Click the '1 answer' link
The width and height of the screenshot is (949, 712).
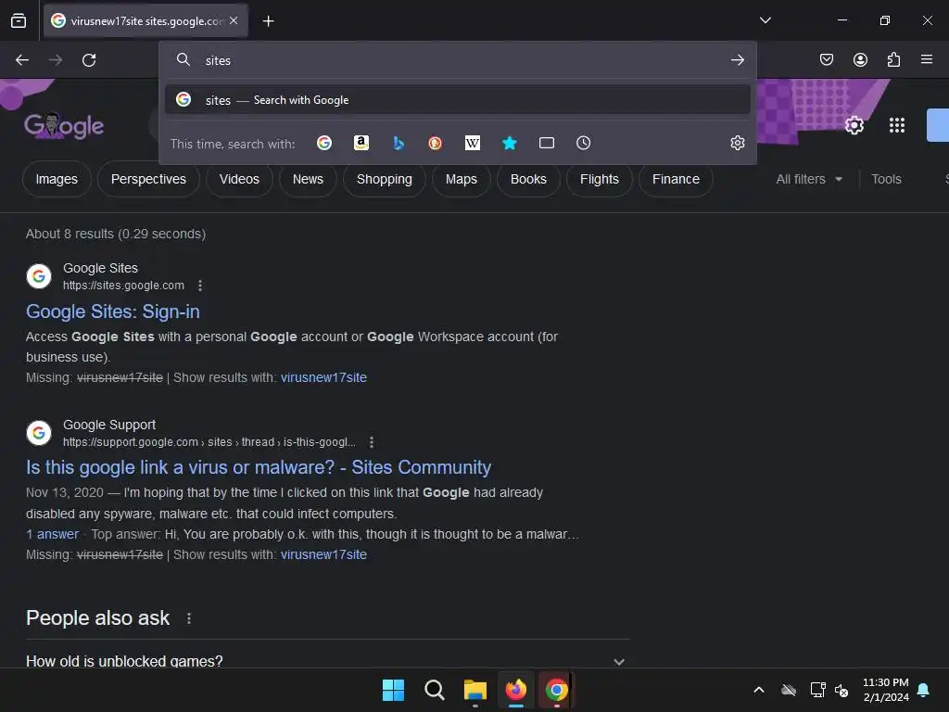pos(52,534)
